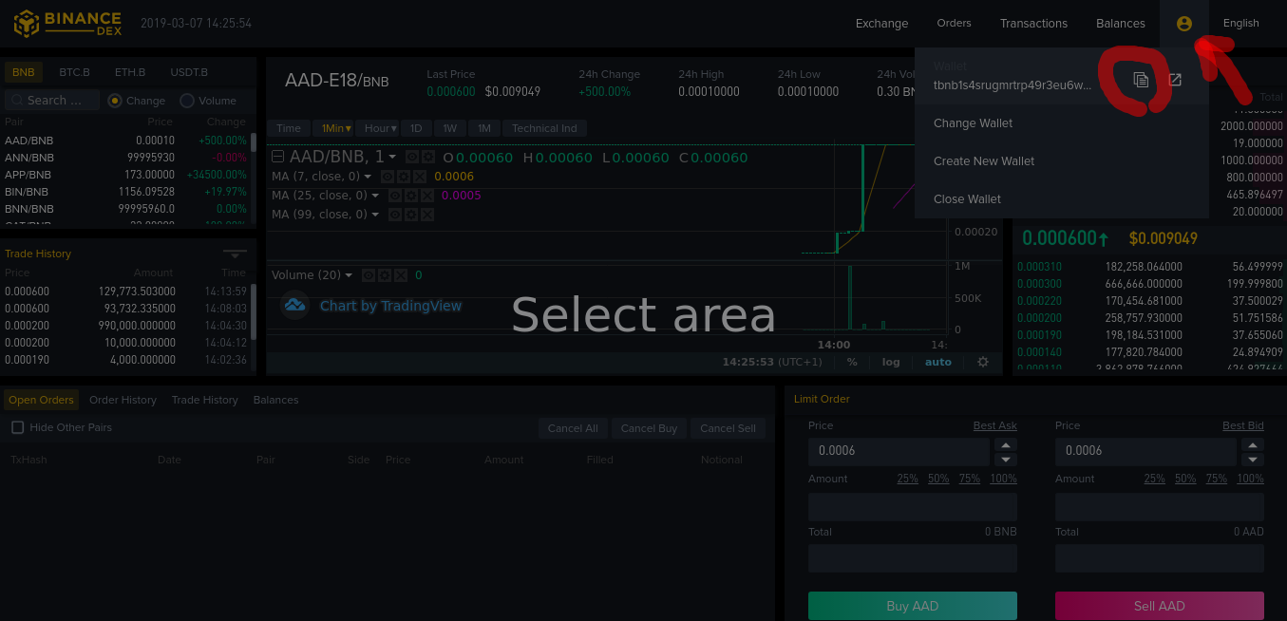Collapse the AAD/BNB chart legend box

click(x=278, y=157)
